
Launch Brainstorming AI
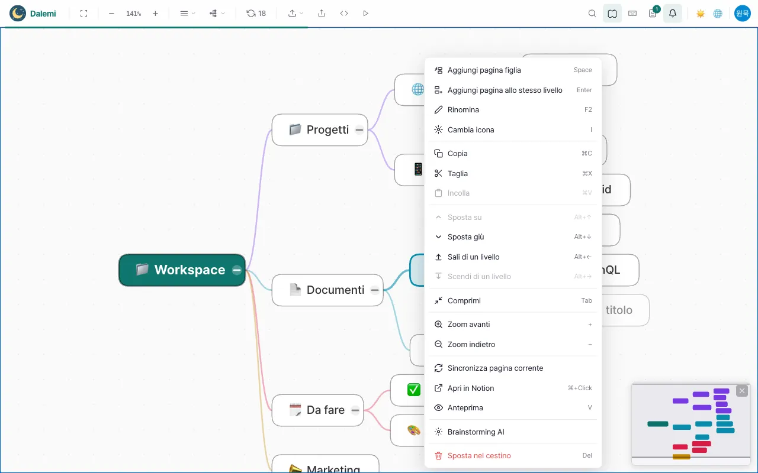coord(513,432)
